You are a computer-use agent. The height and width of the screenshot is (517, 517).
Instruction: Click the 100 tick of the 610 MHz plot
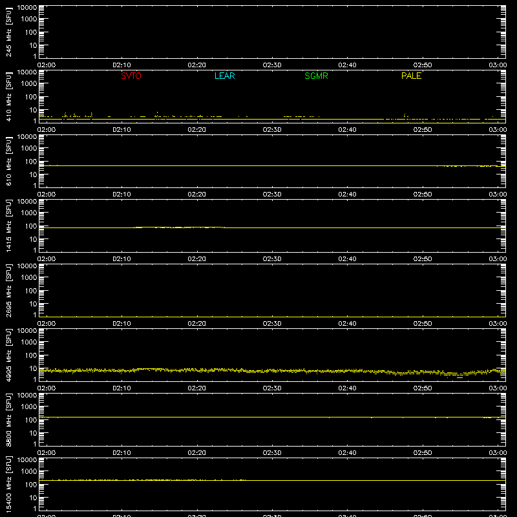(31, 162)
